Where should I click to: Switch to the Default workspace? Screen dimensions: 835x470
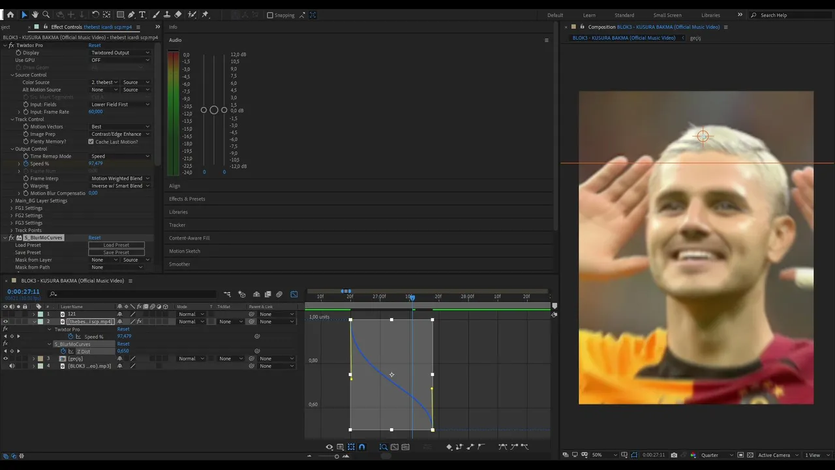(x=555, y=15)
